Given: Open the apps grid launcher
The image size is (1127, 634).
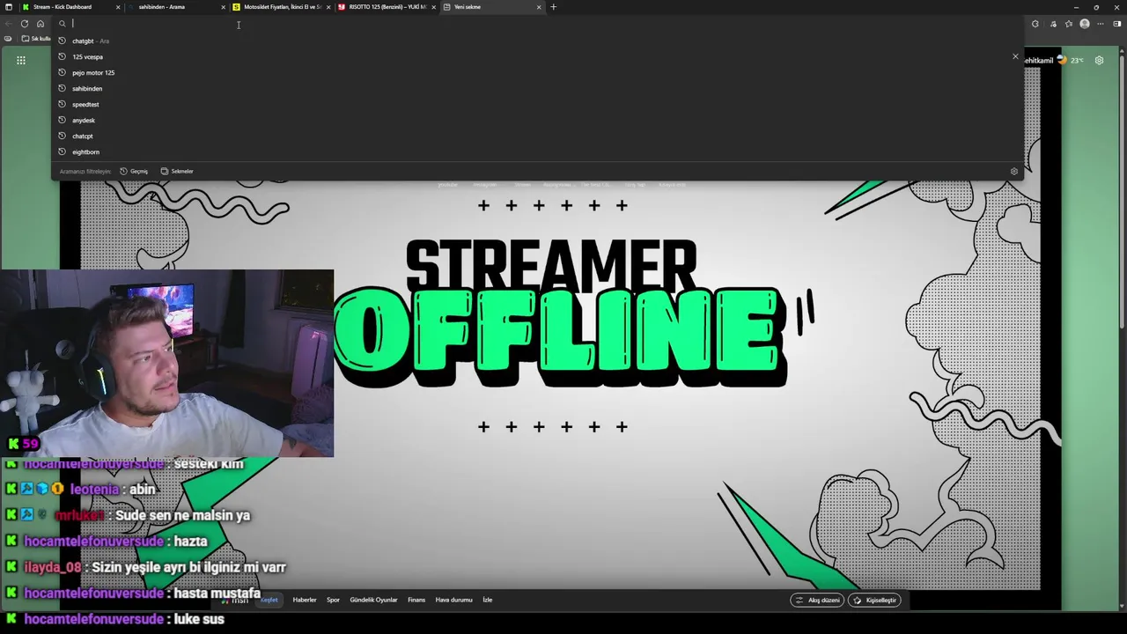Looking at the screenshot, I should click(x=21, y=60).
